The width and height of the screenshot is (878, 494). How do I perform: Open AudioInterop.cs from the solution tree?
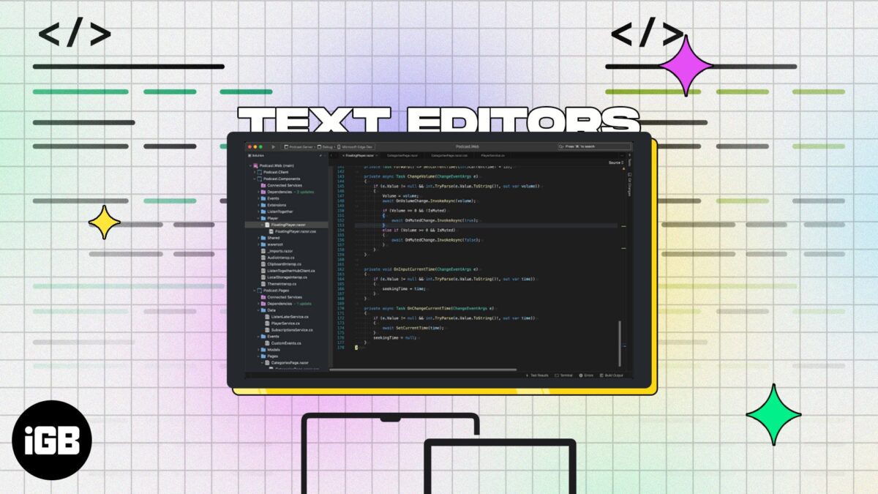click(281, 258)
